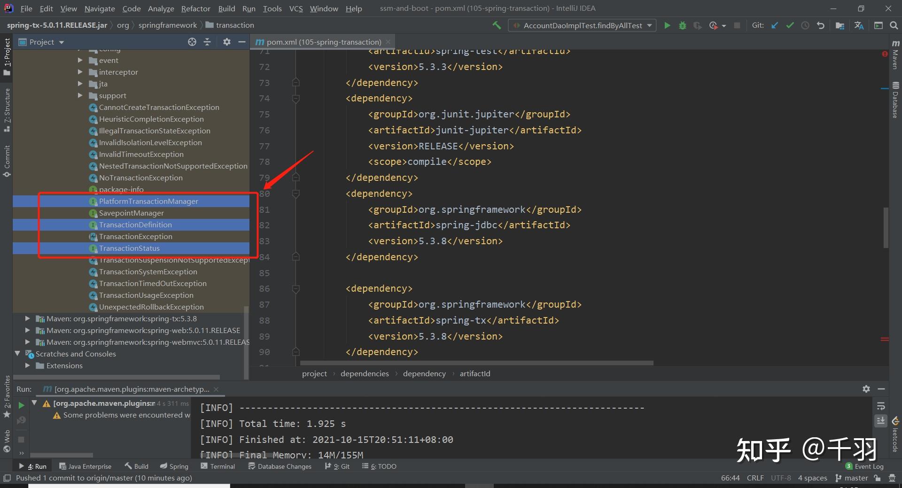Click dependencies breadcrumb in editor

click(365, 373)
